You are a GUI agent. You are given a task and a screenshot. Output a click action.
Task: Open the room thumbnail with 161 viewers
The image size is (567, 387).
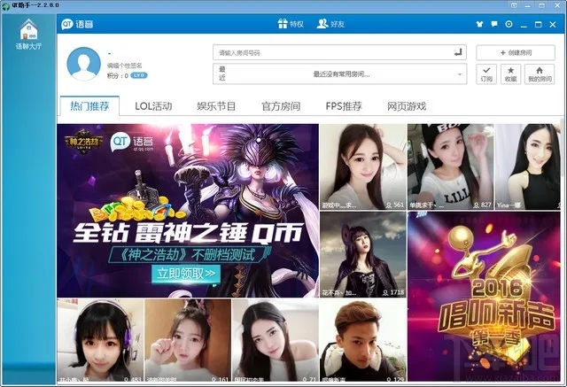(x=188, y=340)
